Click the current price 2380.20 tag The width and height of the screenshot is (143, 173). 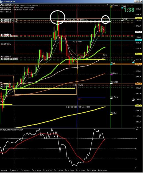coord(139,32)
